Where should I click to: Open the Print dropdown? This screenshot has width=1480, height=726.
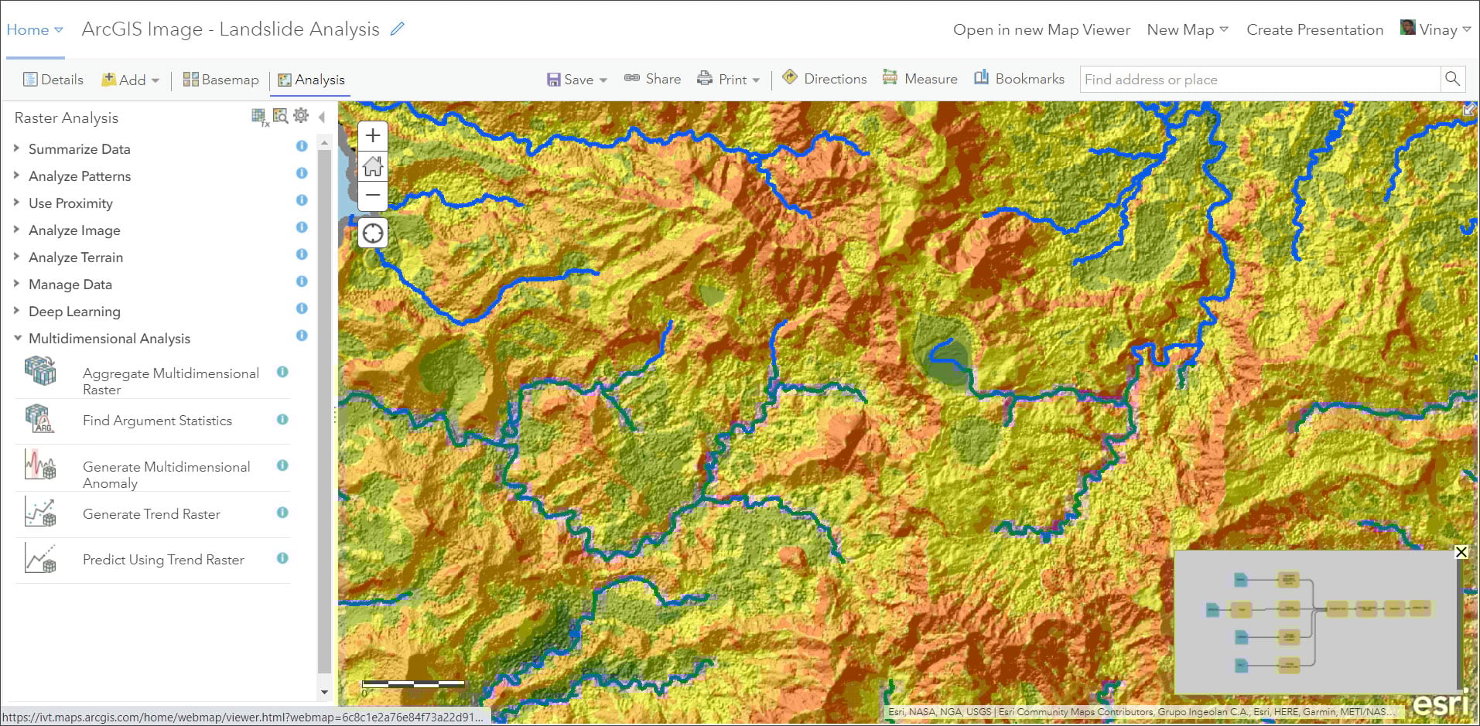[x=728, y=79]
